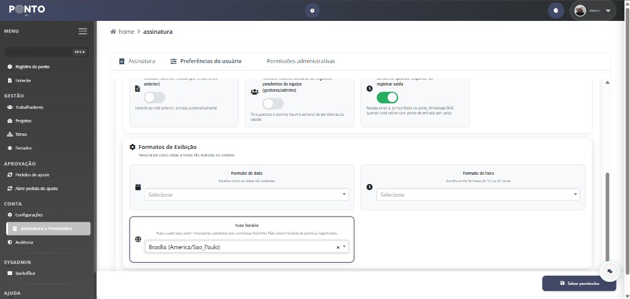Open Formato de data dropdown

click(x=247, y=194)
